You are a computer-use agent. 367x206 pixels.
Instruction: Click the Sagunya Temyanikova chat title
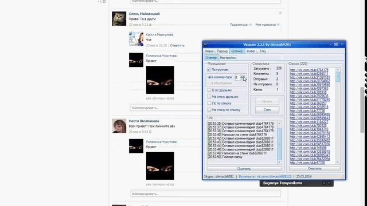283,183
